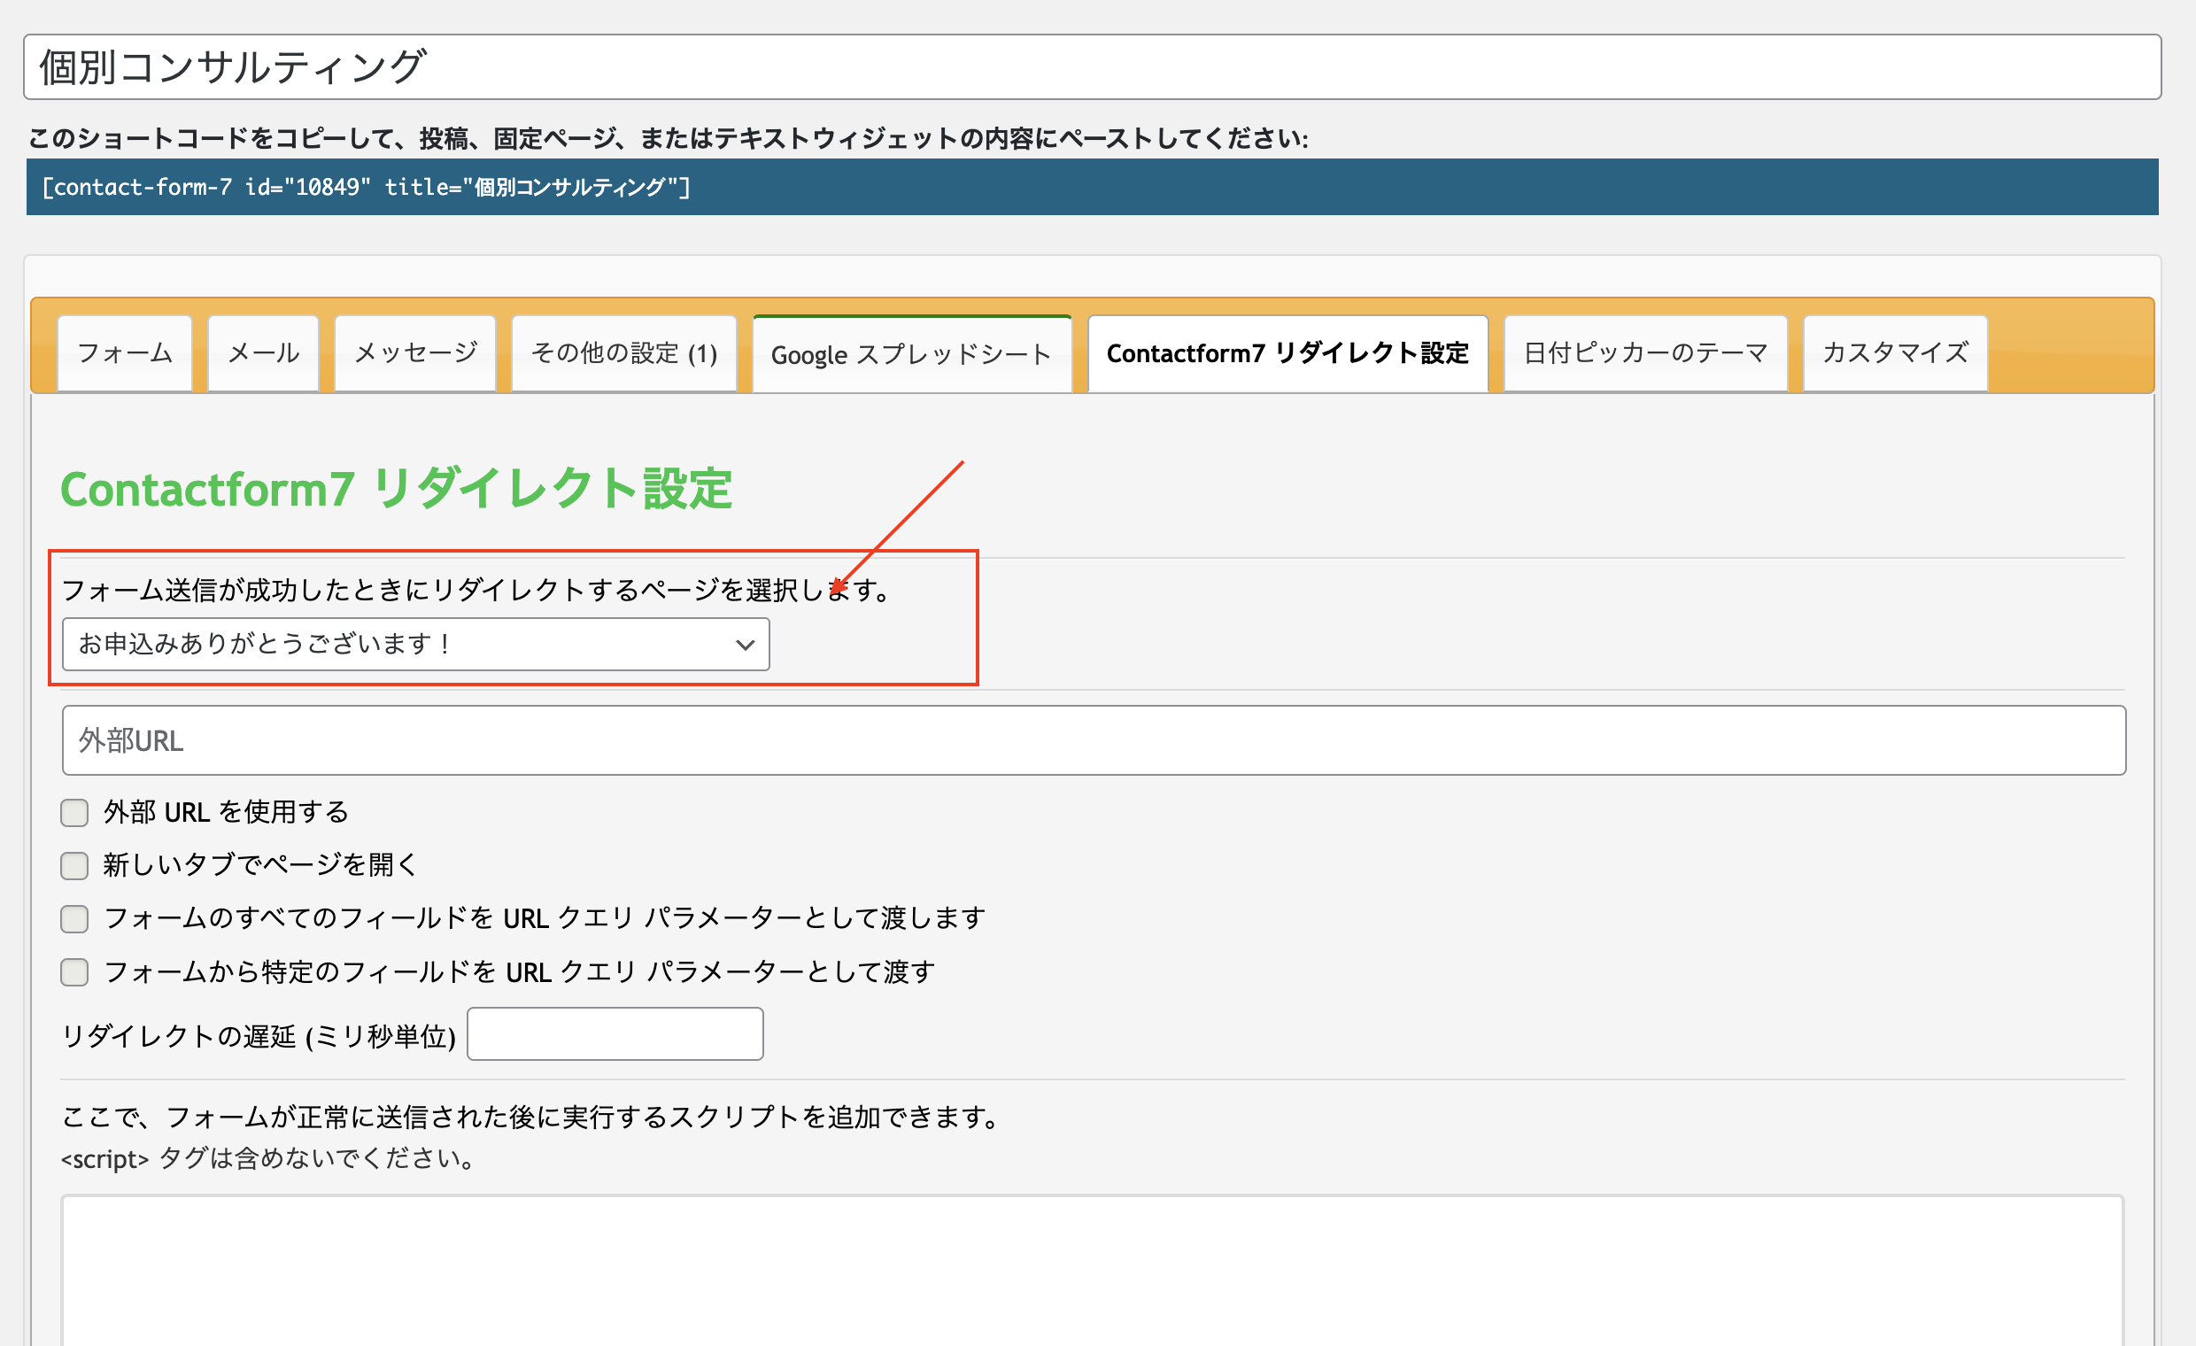
Task: Open the 日付ピッカーのテーマ tab
Action: pos(1645,353)
